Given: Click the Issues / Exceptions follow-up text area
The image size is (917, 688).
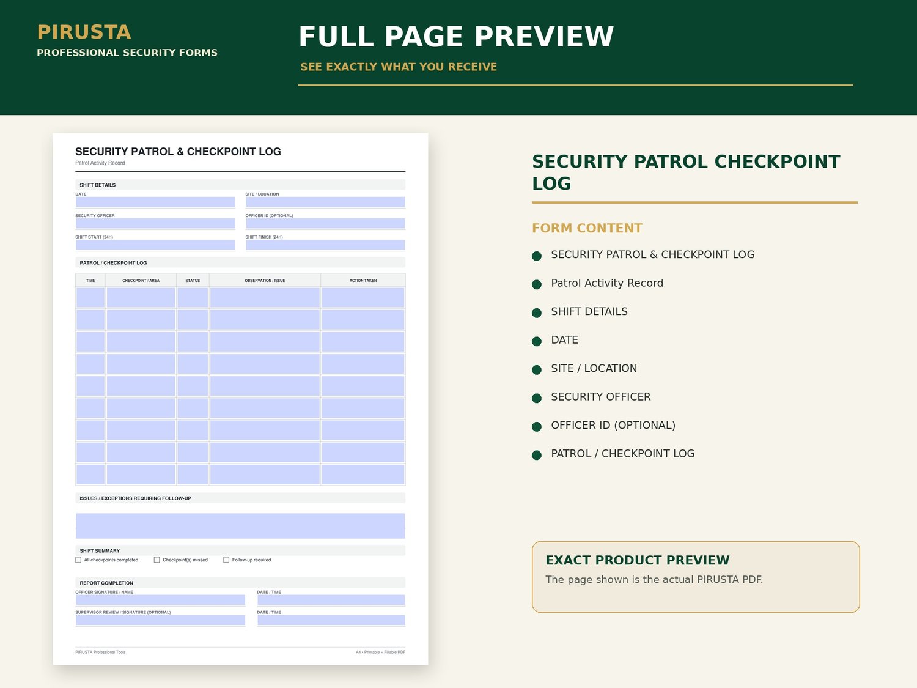Looking at the screenshot, I should click(x=240, y=526).
